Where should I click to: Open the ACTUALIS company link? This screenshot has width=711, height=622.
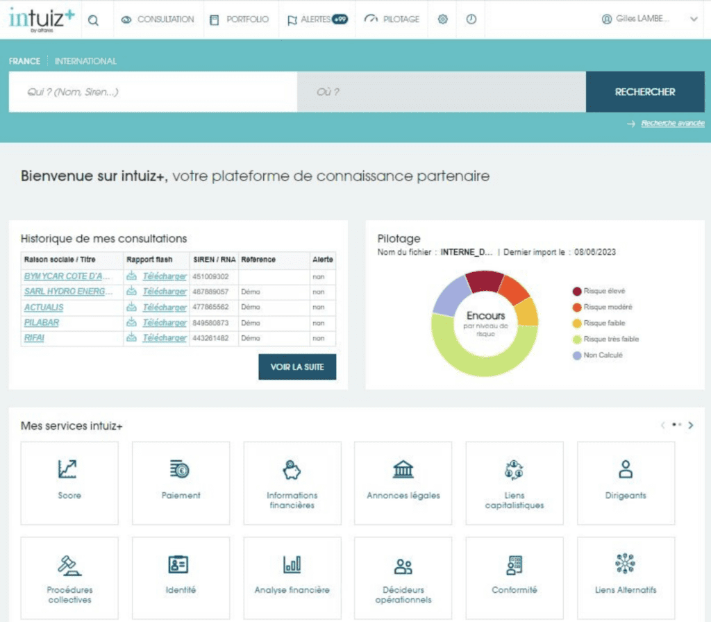[44, 308]
